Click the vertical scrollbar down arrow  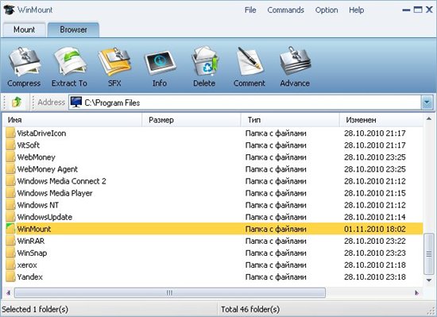[429, 280]
